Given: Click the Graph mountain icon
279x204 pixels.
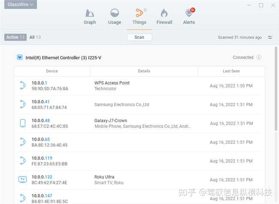Looking at the screenshot, I should coord(90,13).
